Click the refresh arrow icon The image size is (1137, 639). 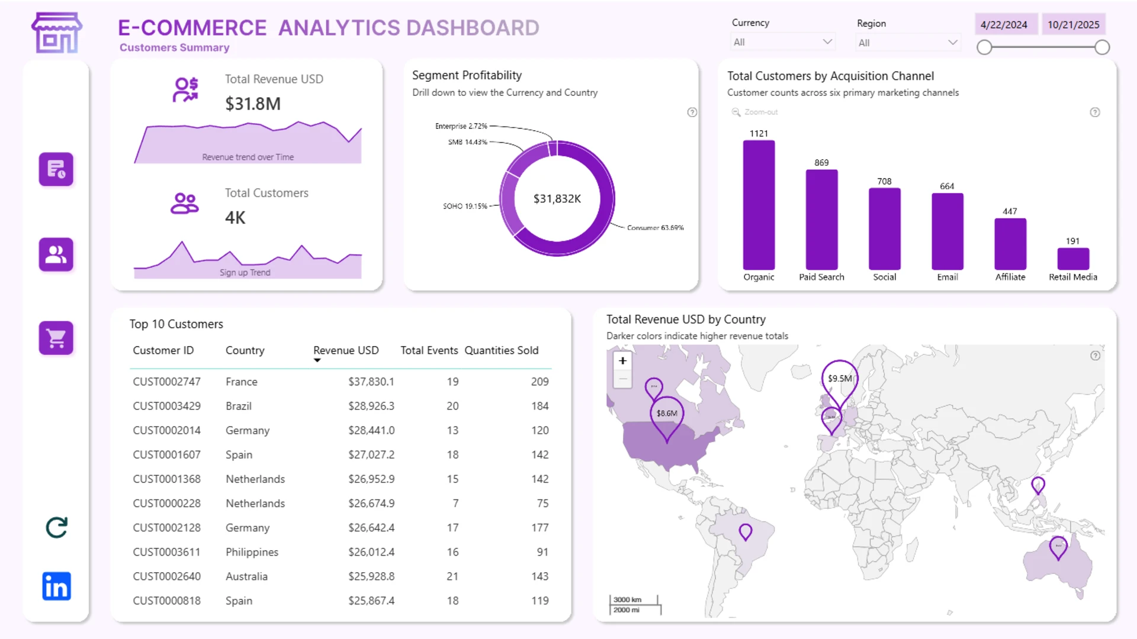point(57,527)
